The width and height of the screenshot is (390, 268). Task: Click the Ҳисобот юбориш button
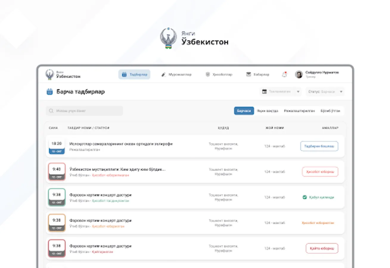(320, 172)
